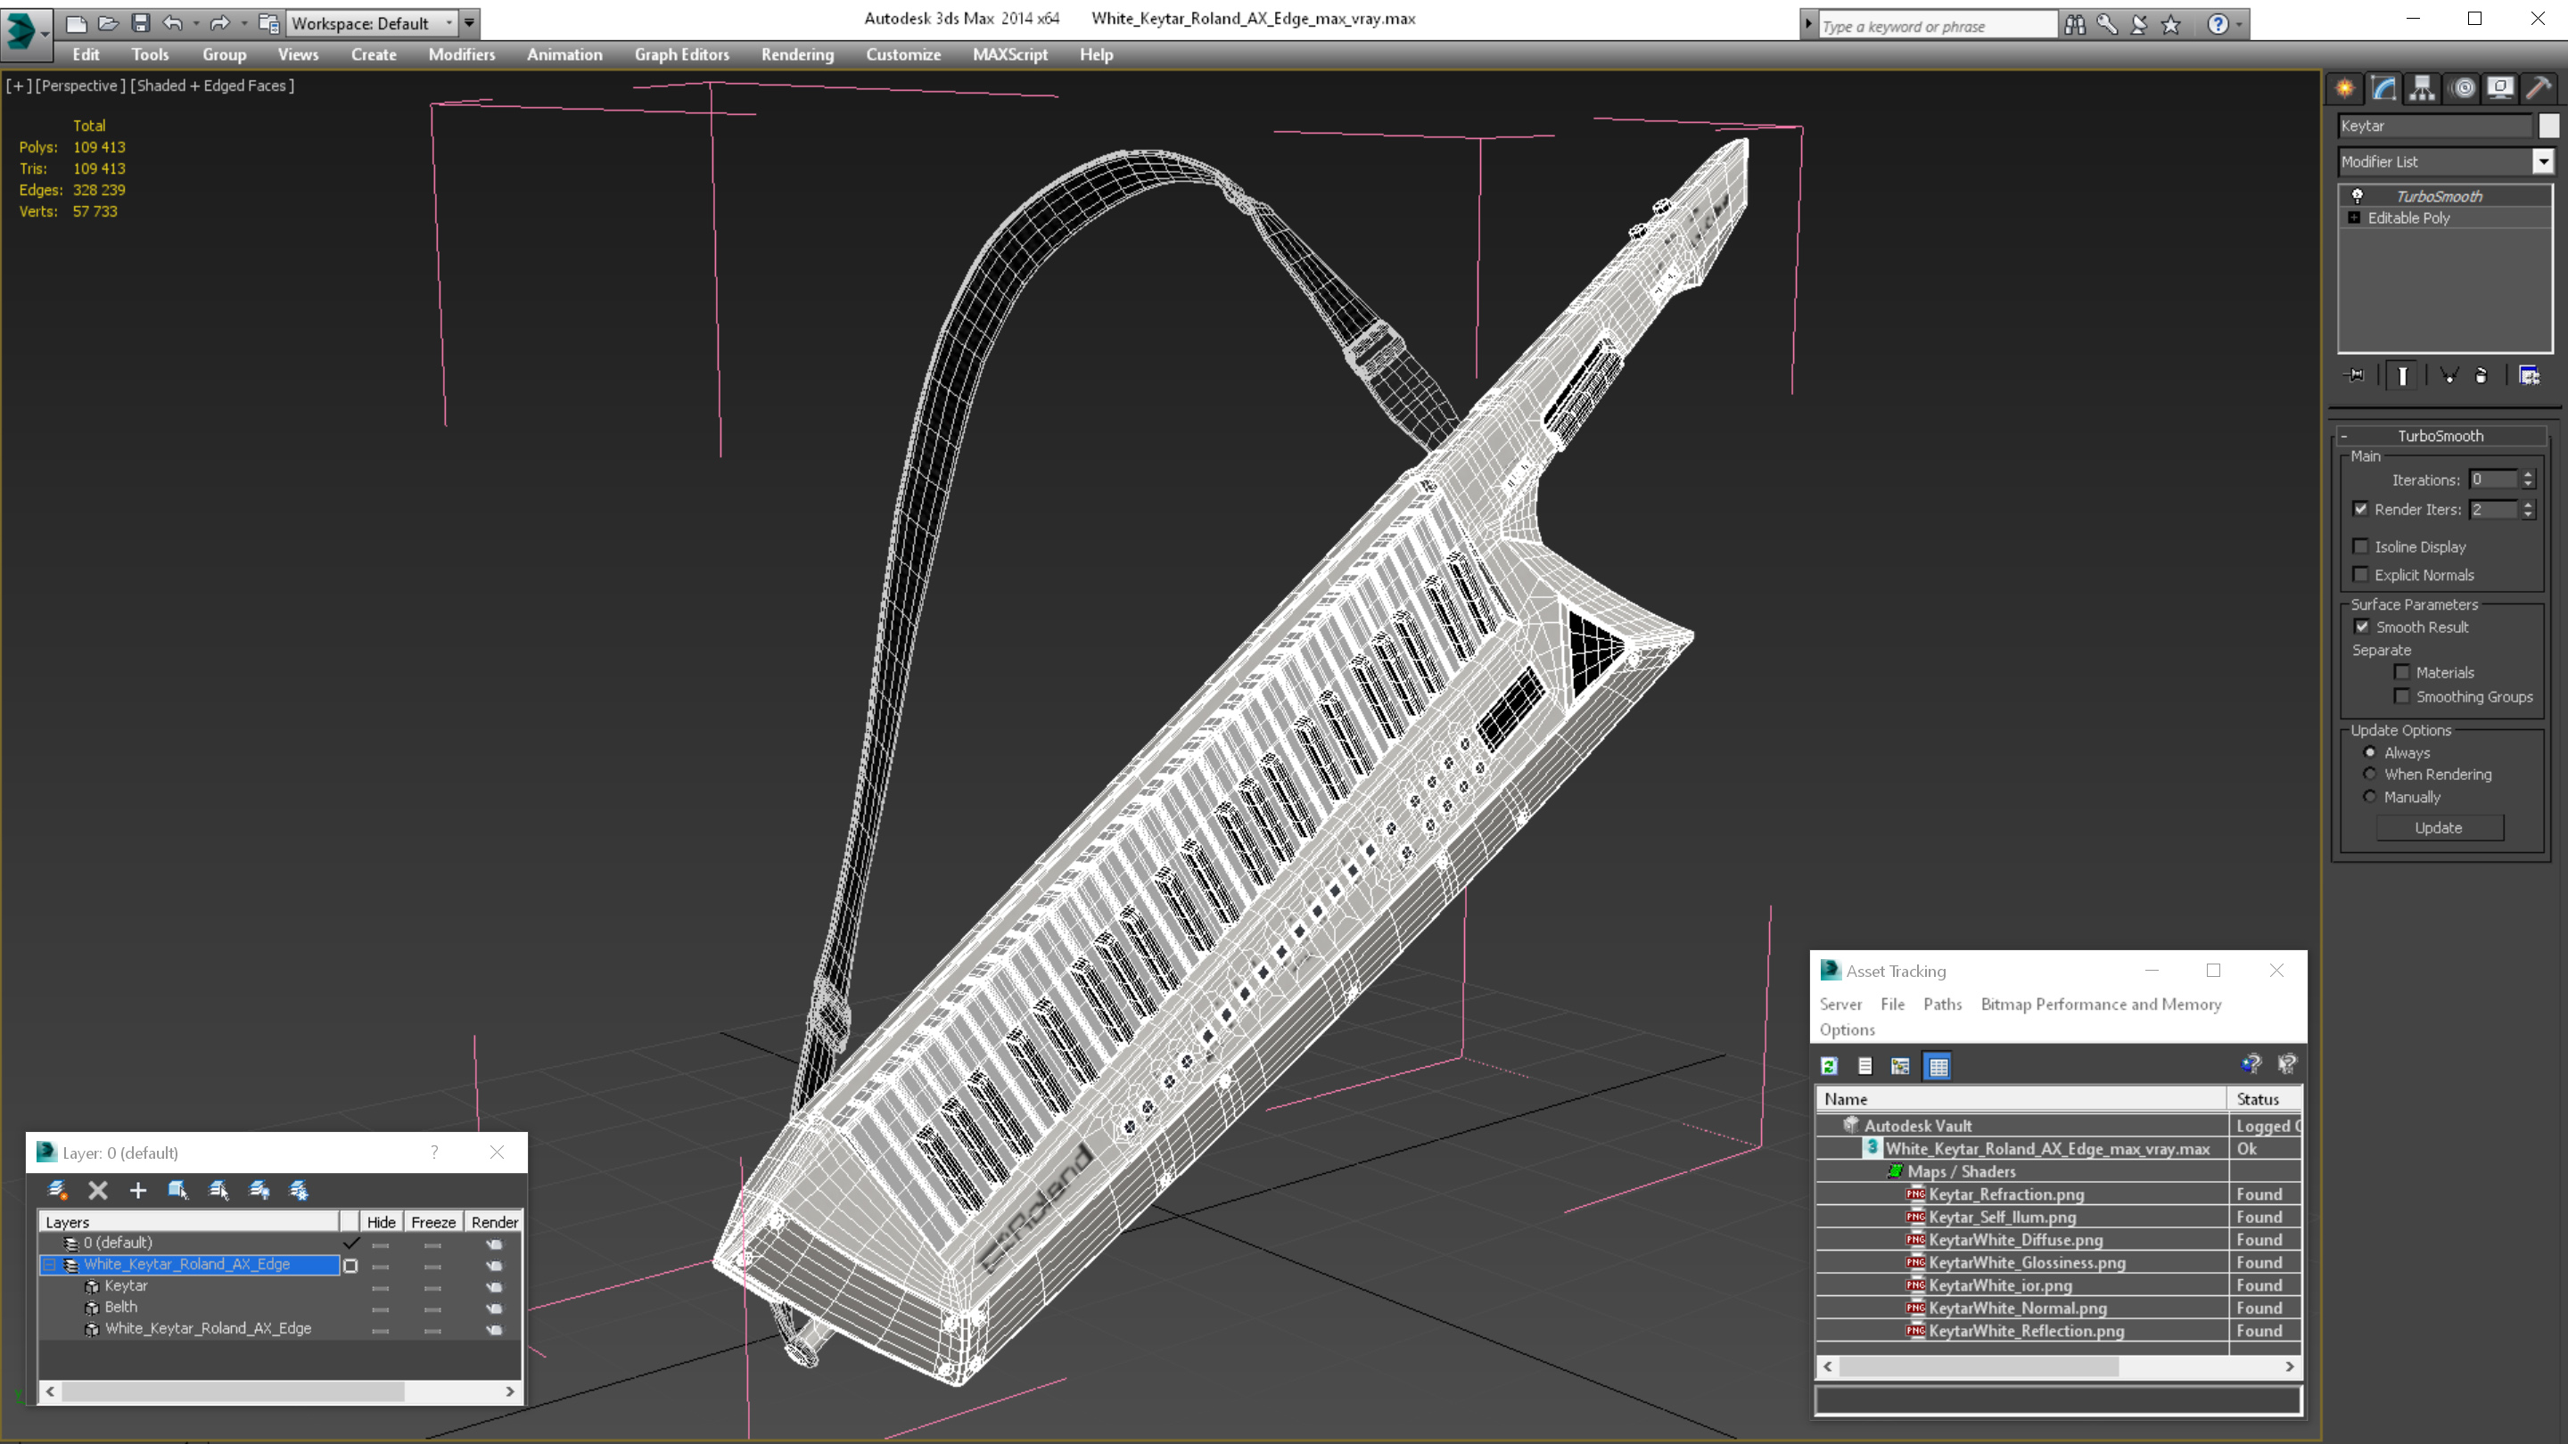Open the Modifier List dropdown
Screen dimensions: 2568x1444
2543,161
